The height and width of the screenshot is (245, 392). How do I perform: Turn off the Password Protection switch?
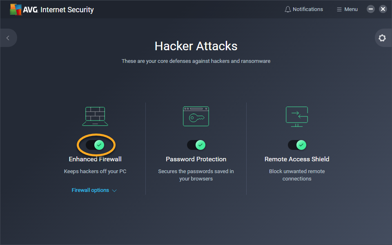pos(196,145)
